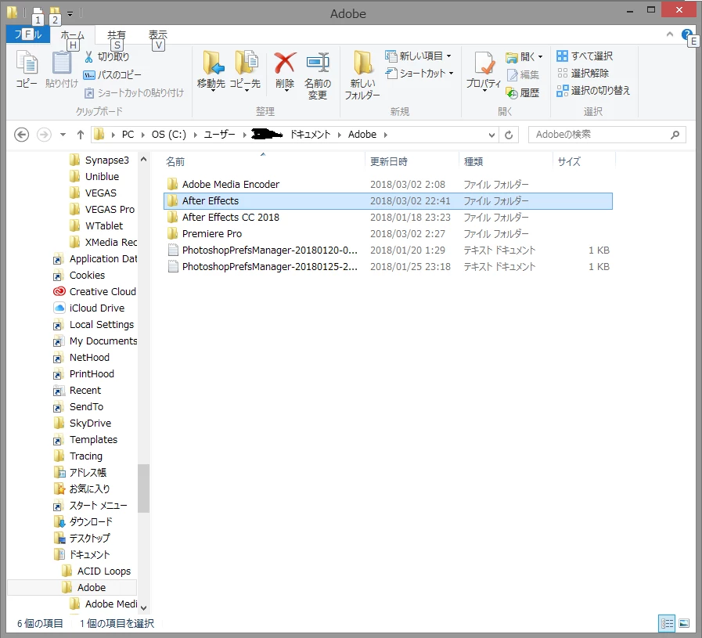Select the After Effects folder row
Image resolution: width=702 pixels, height=638 pixels.
pyautogui.click(x=388, y=201)
